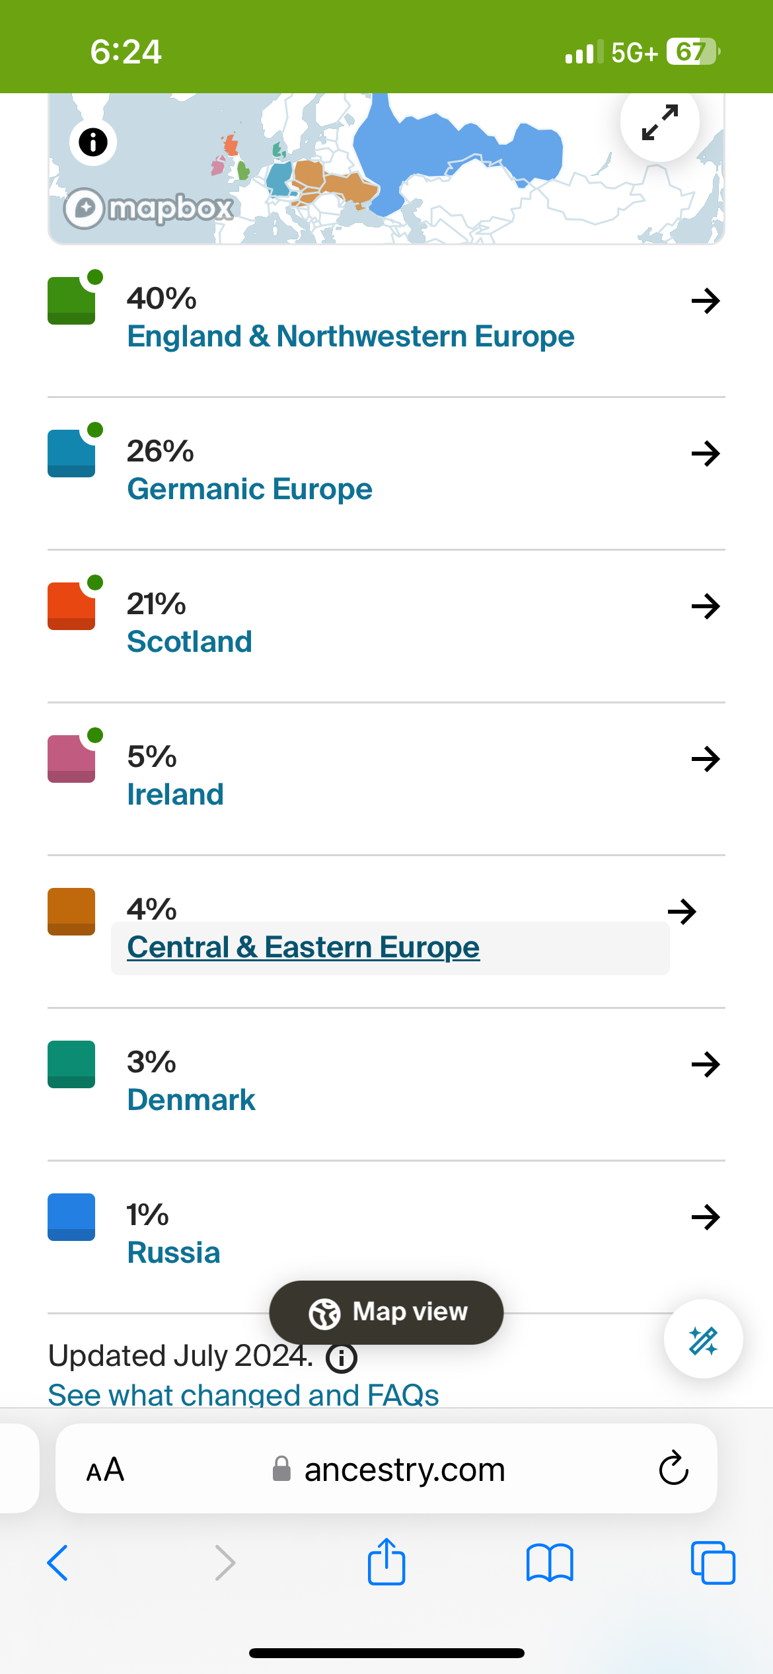Switch to Map view

(386, 1312)
